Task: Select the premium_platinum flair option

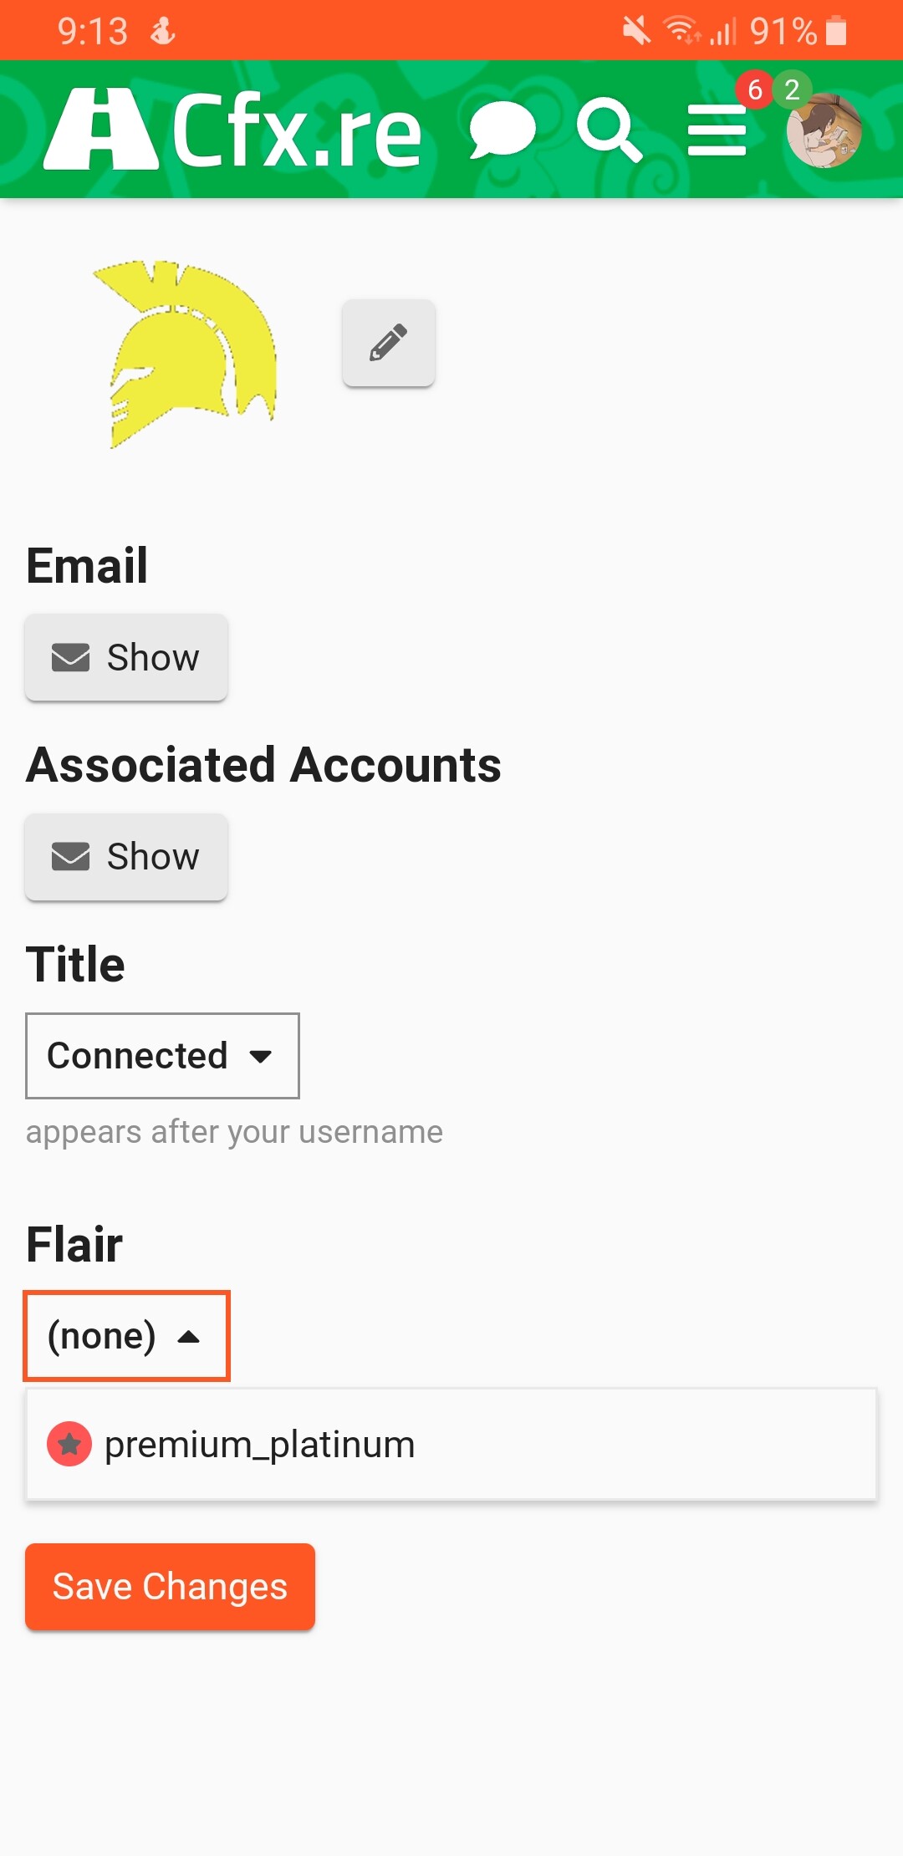Action: tap(259, 1445)
